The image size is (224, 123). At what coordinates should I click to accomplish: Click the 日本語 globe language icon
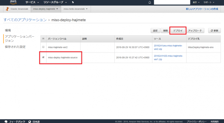[x=30, y=122]
